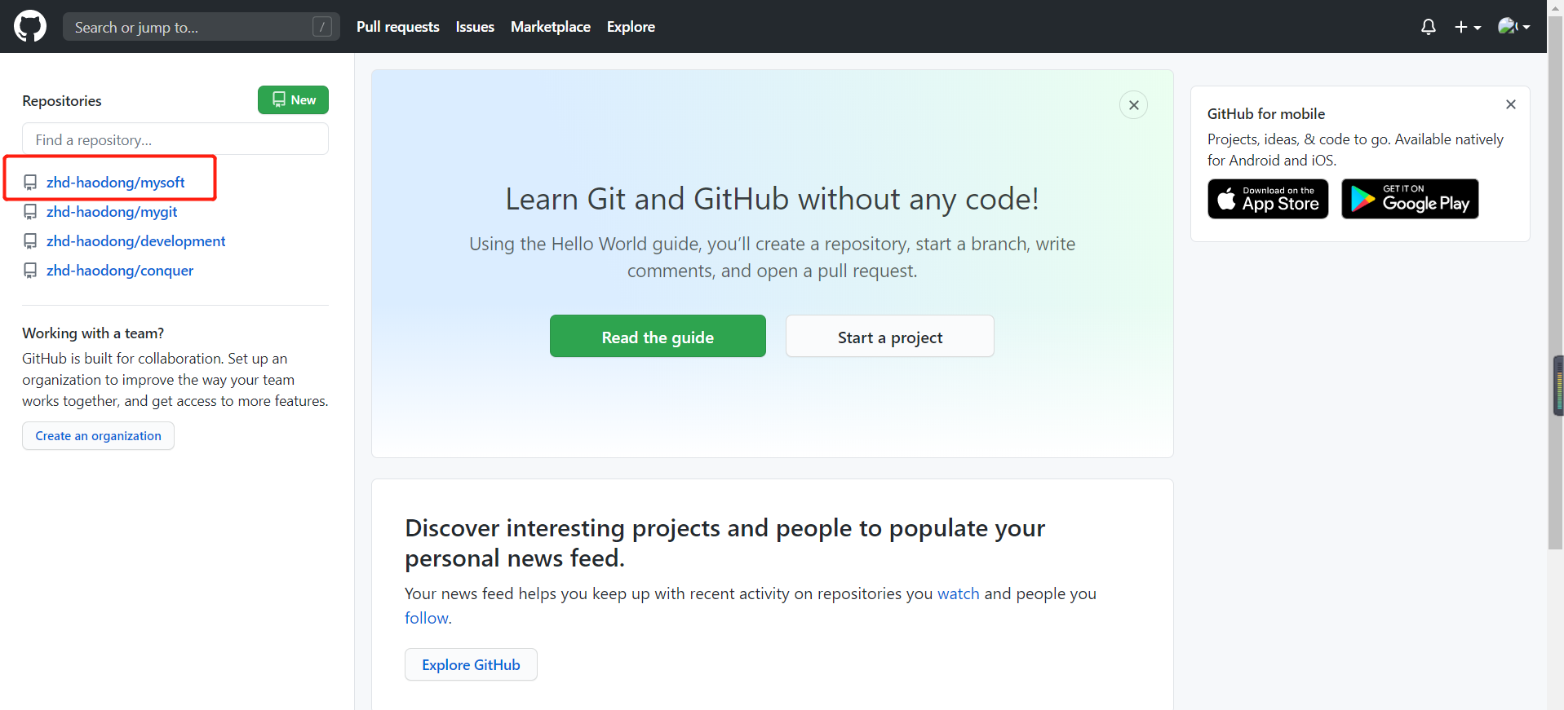Follow the watch link in news feed text
This screenshot has width=1564, height=710.
pyautogui.click(x=959, y=593)
